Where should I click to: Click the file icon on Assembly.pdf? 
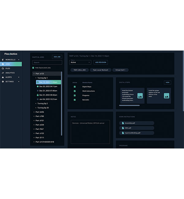point(123,123)
